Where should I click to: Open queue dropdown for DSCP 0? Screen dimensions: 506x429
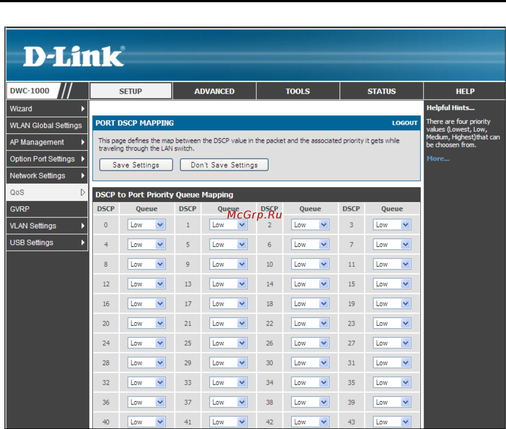147,225
